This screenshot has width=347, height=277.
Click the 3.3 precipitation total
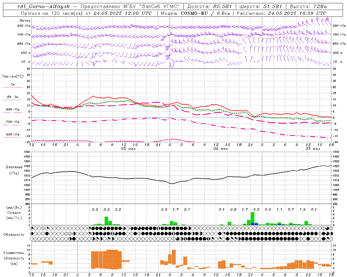[x=107, y=209]
